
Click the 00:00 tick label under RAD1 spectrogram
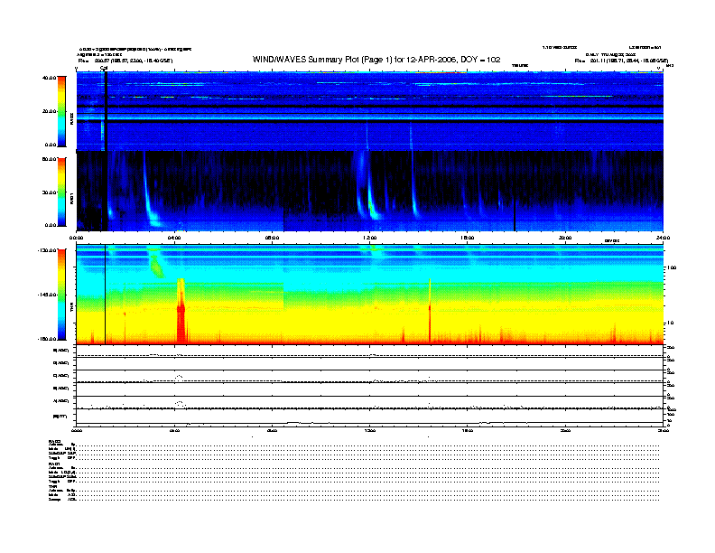tap(76, 238)
